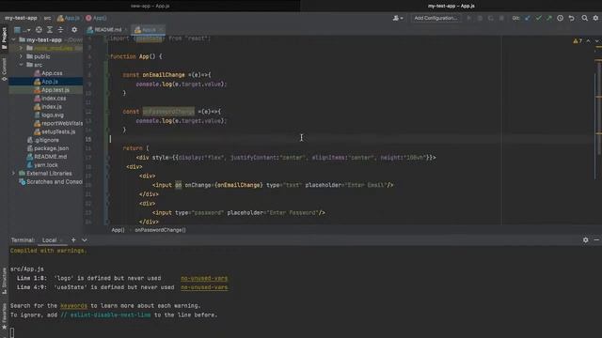
Task: Select setupTests.js in project tree
Action: (55, 131)
